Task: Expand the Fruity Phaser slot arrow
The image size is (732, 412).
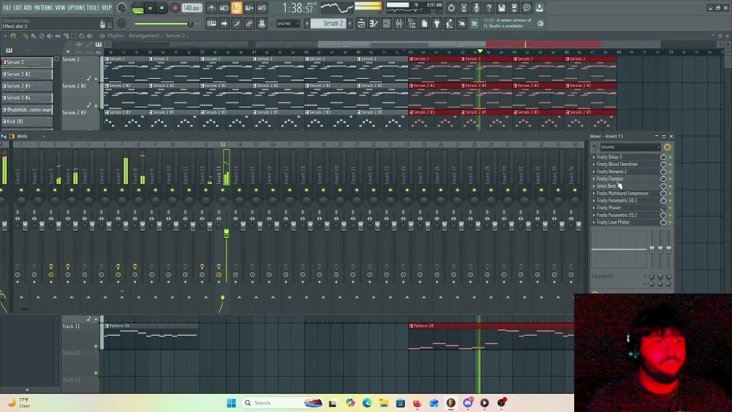Action: click(x=594, y=208)
